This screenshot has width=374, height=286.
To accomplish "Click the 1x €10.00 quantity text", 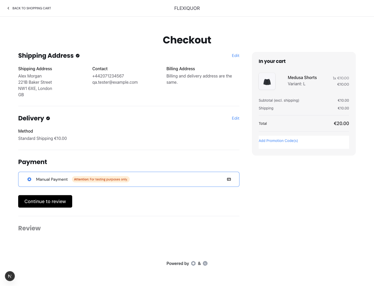I will tap(341, 78).
